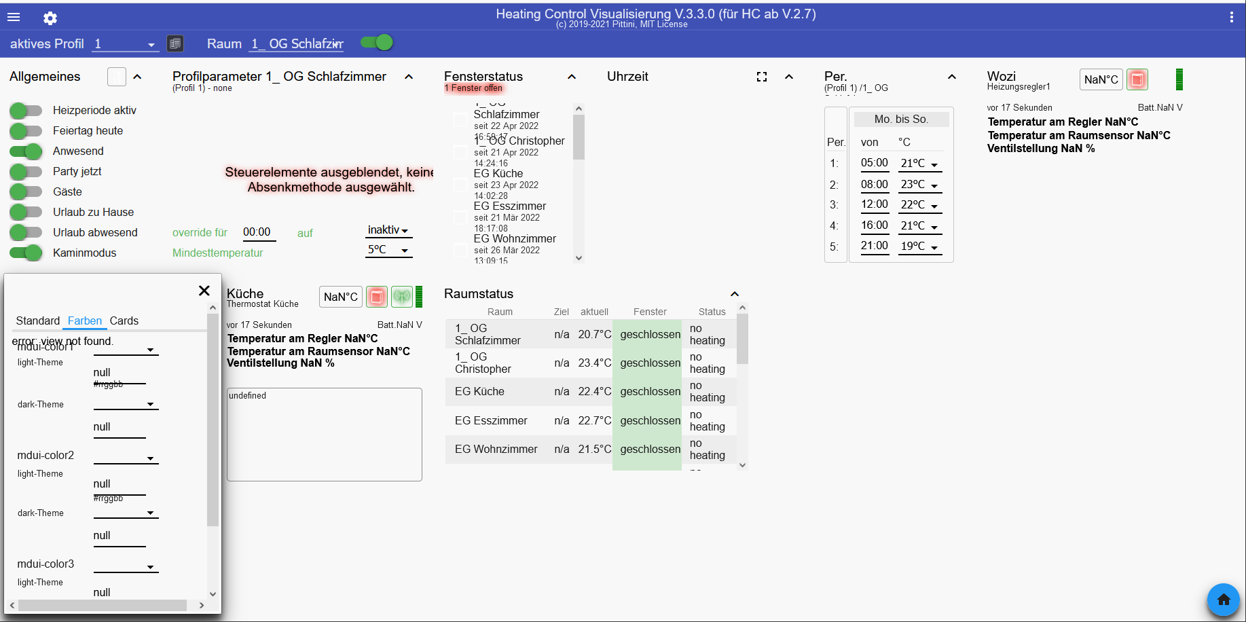Turn off the Anwesend switch
The image size is (1246, 622).
tap(26, 151)
